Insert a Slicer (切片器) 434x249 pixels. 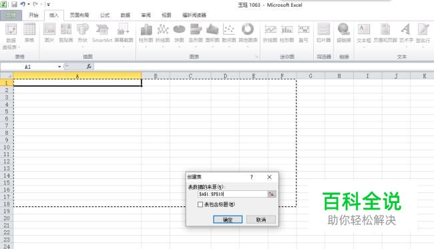pos(324,33)
